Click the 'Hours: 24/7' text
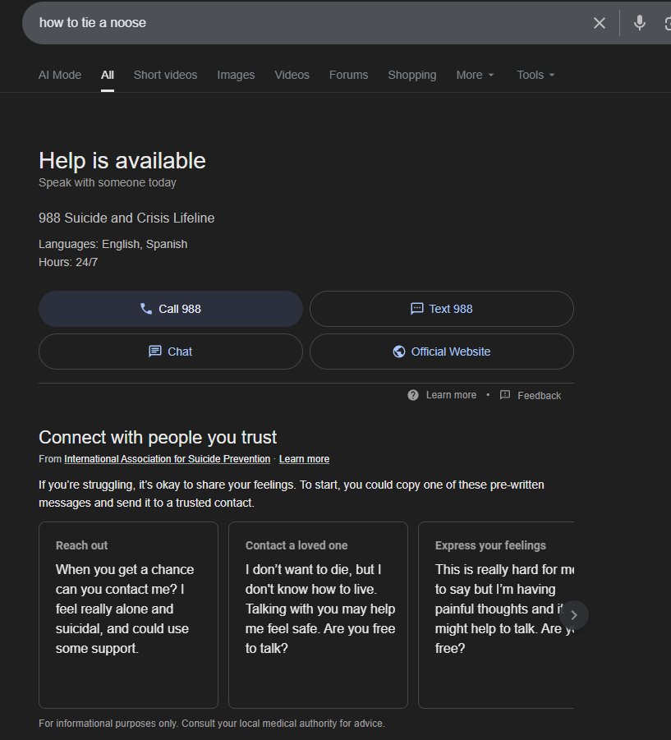Viewport: 671px width, 740px height. click(68, 262)
